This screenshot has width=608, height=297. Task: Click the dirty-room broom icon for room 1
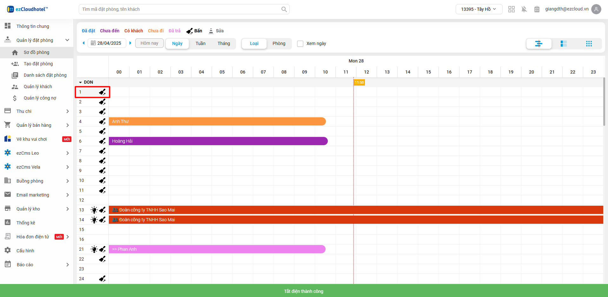(102, 92)
